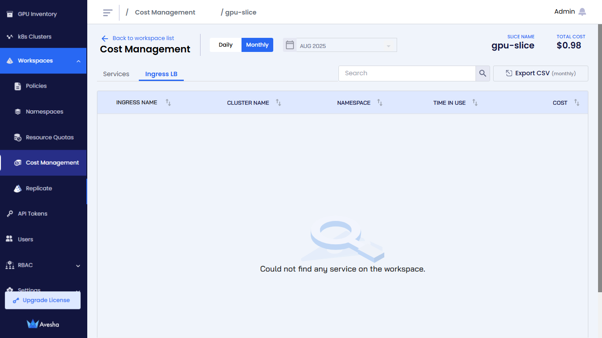Select the Monthly cost view
This screenshot has width=602, height=338.
pos(257,45)
